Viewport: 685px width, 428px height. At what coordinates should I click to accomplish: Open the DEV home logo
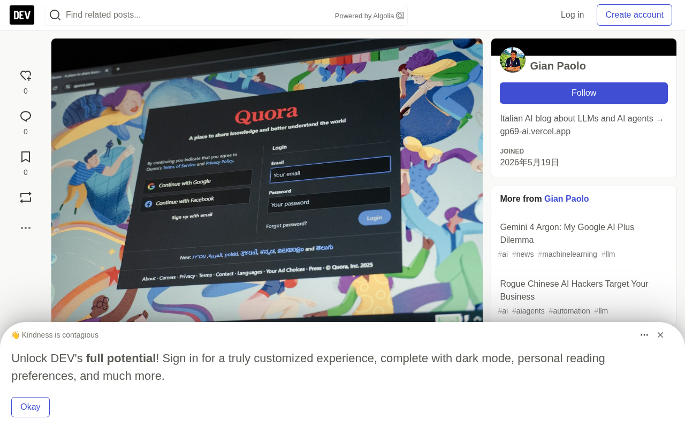click(x=22, y=15)
